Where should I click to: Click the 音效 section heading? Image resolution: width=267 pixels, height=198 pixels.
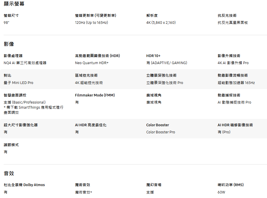[9, 173]
